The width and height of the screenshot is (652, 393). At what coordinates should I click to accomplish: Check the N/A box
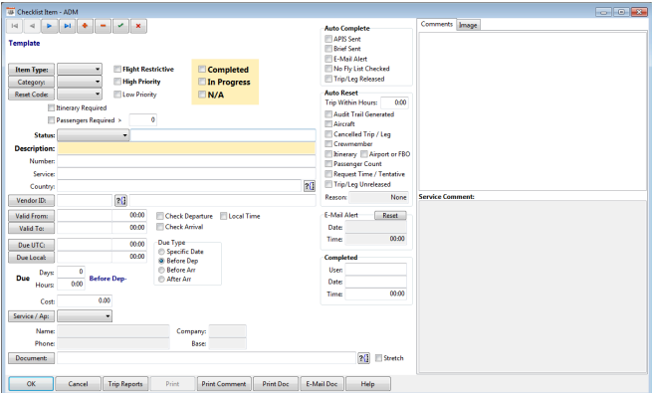202,95
